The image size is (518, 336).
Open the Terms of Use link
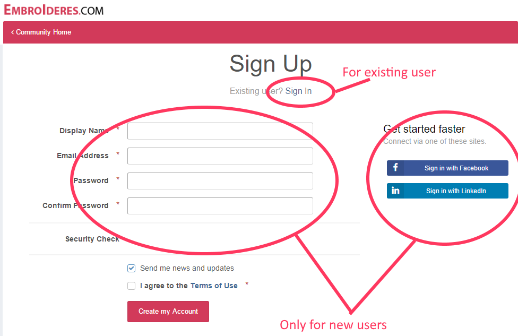point(214,286)
